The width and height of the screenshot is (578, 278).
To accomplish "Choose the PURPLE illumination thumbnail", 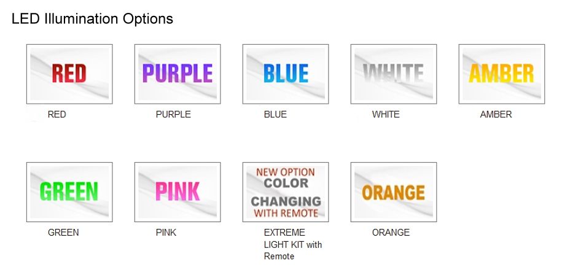I will [x=178, y=74].
